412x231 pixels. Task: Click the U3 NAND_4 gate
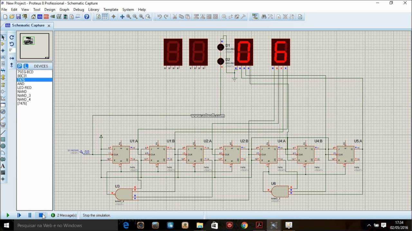tap(124, 194)
